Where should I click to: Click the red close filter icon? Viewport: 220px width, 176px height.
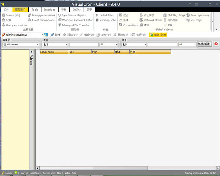click(216, 44)
